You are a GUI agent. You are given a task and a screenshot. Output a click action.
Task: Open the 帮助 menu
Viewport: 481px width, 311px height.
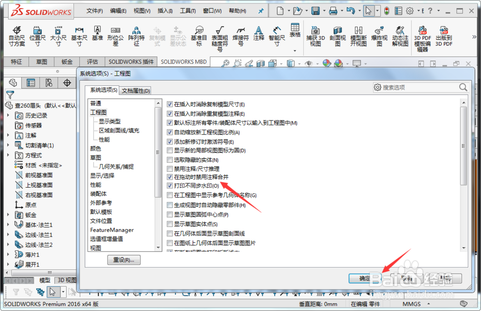238,11
